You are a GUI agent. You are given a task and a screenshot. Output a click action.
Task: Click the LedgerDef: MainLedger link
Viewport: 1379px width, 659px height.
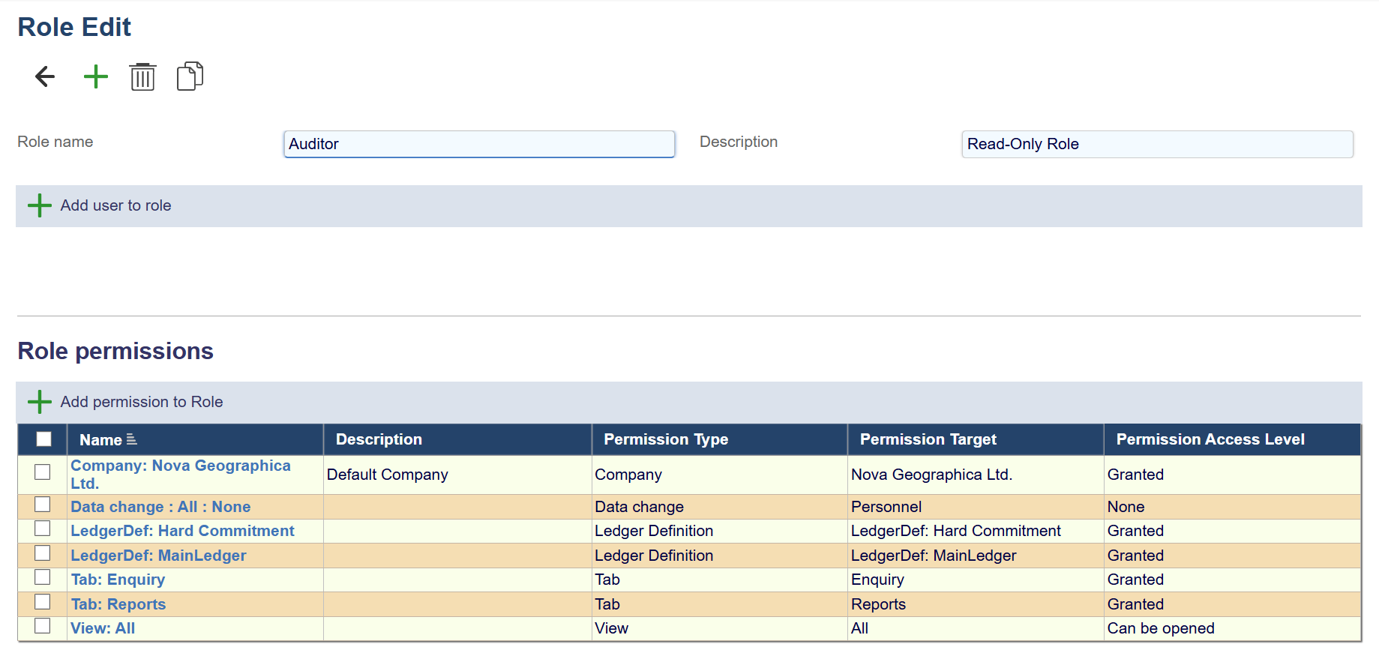[158, 556]
